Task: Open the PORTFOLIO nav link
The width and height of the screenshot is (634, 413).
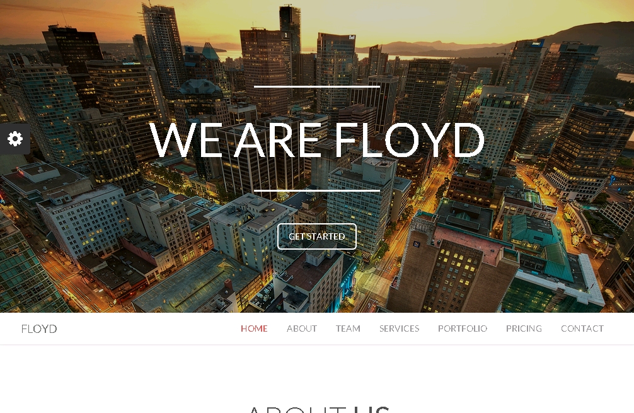Action: click(x=463, y=329)
